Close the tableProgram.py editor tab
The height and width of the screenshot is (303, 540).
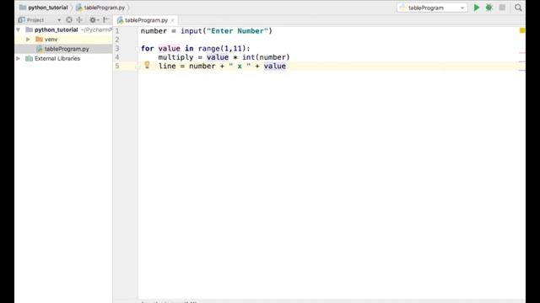[x=172, y=20]
